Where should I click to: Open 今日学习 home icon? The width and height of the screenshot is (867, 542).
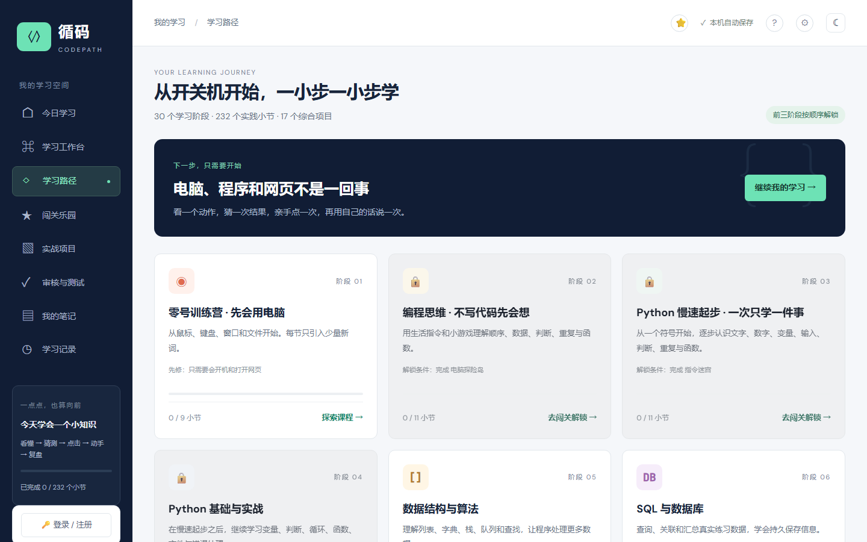click(x=28, y=113)
